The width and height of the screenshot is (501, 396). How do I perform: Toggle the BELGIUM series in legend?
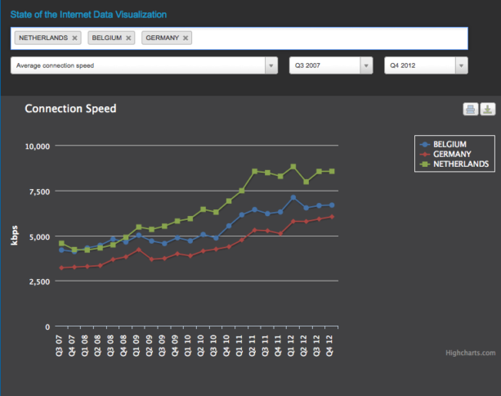450,144
